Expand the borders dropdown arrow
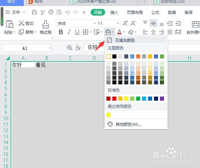The image size is (200, 168). [90, 32]
